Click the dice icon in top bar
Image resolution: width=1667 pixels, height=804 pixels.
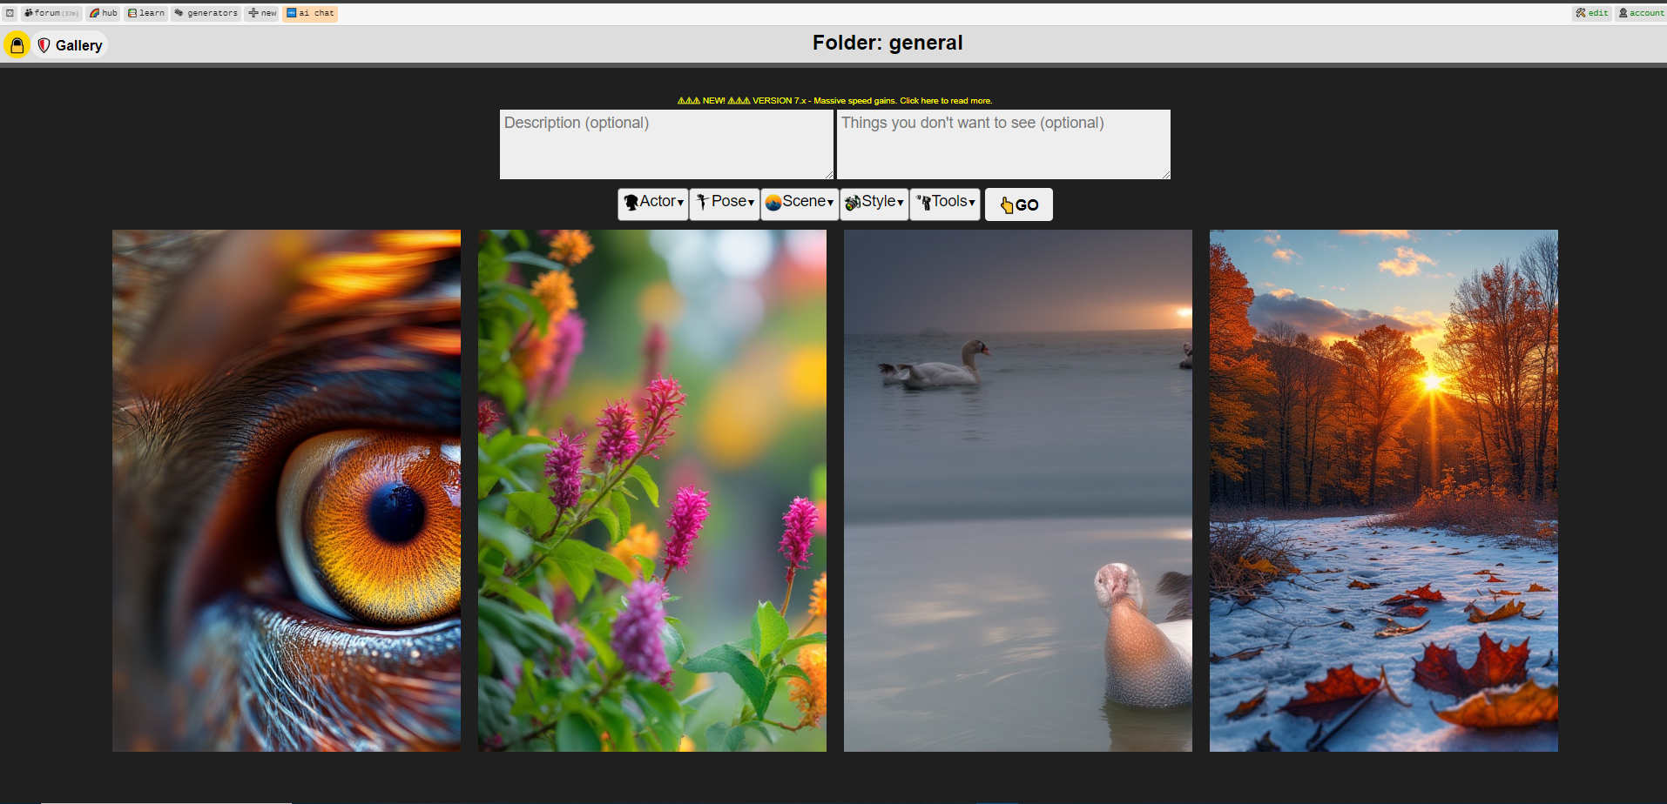tap(10, 13)
